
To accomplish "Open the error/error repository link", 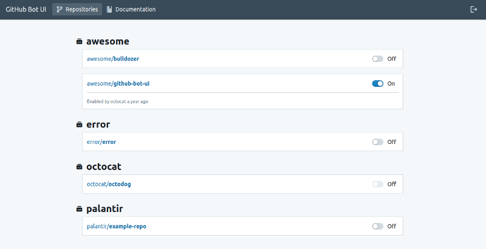I will click(x=101, y=142).
